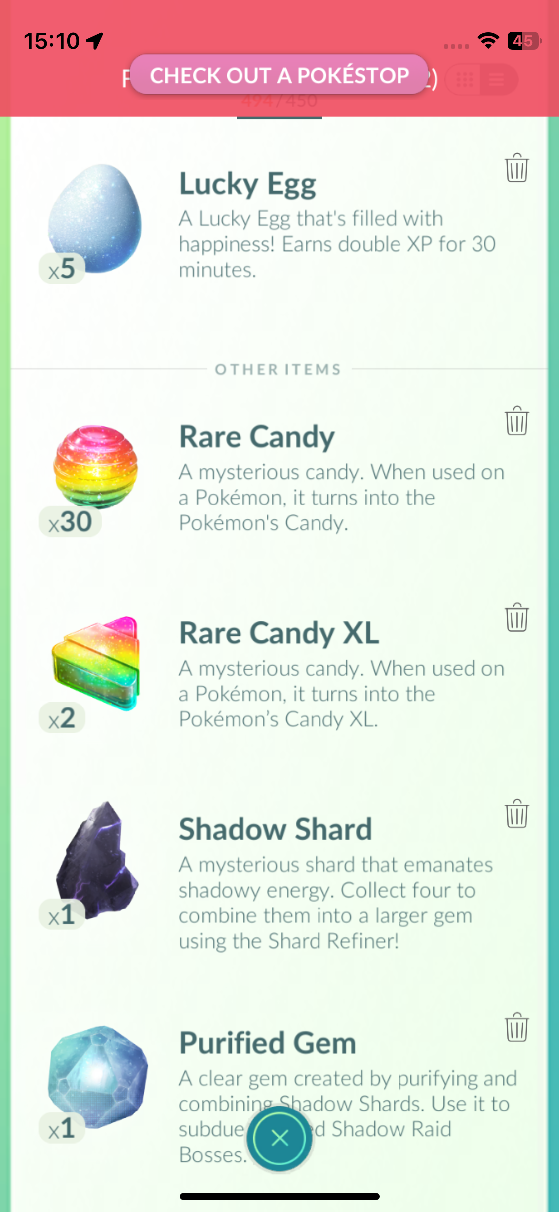The image size is (559, 1212).
Task: Tap the Shadow Shard description text
Action: pos(336,903)
